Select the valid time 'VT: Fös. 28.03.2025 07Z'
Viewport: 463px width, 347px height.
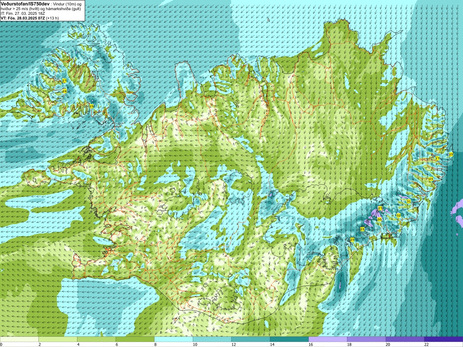[x=22, y=18]
